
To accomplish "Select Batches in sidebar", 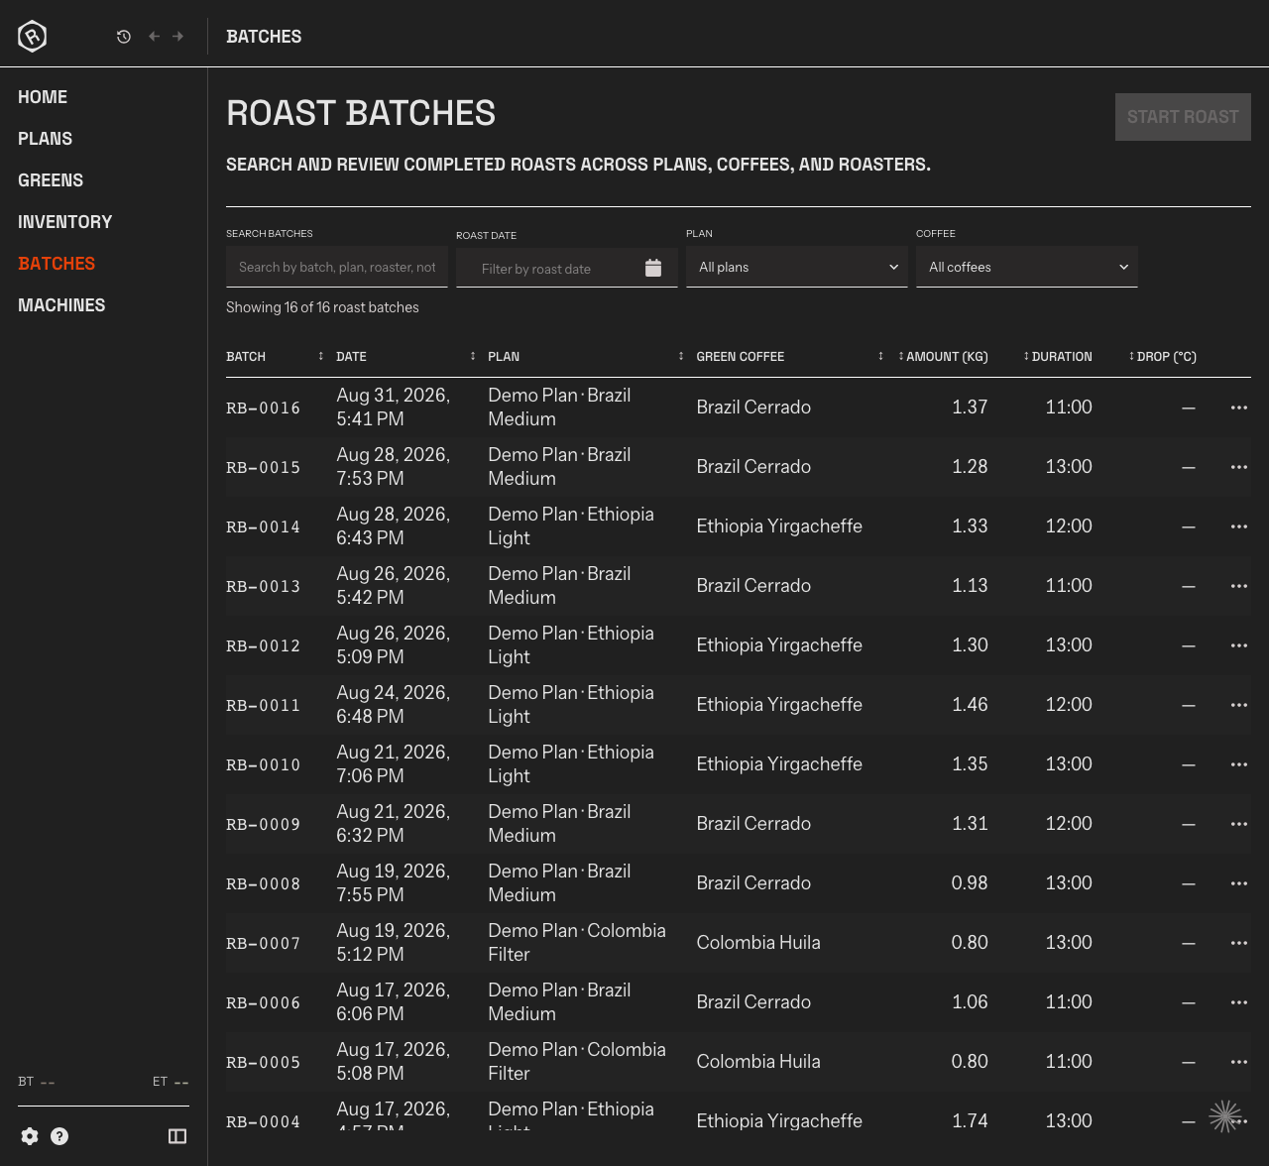I will click(57, 264).
